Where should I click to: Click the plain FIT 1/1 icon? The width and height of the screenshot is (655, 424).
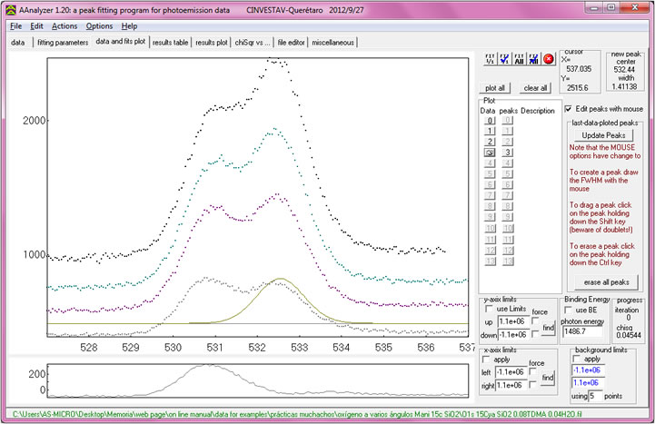489,60
